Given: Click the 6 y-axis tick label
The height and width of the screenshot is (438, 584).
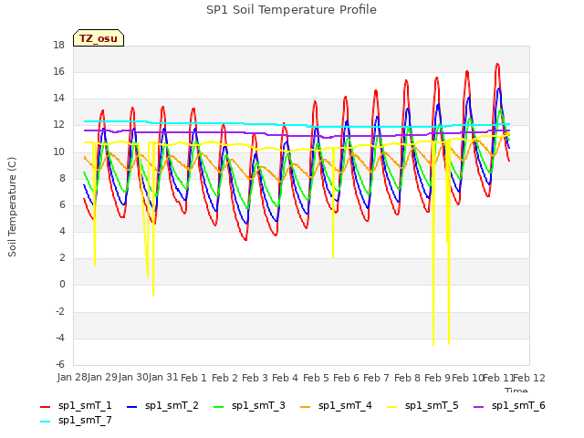Looking at the screenshot, I should (x=62, y=204).
